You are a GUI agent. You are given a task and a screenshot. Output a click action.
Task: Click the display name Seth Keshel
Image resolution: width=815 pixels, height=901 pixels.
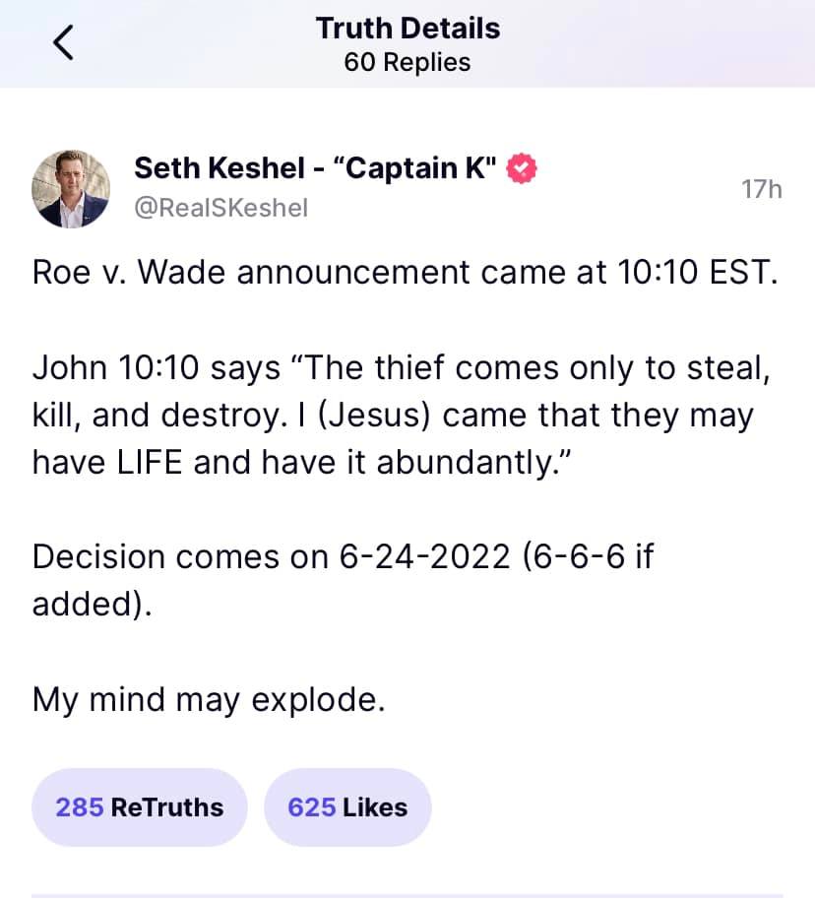(219, 168)
